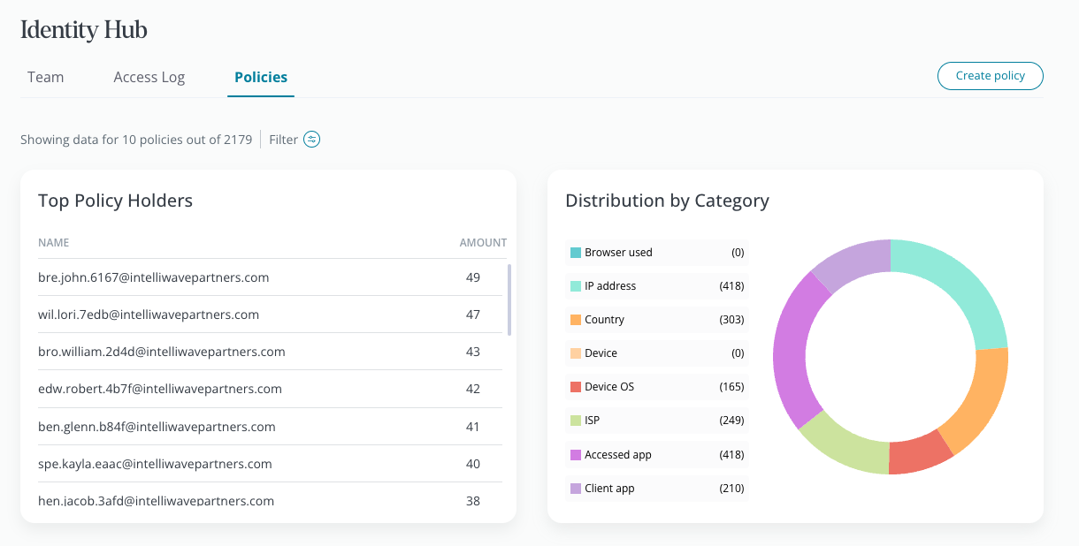Viewport: 1079px width, 546px height.
Task: Click the NAME column header
Action: (54, 242)
